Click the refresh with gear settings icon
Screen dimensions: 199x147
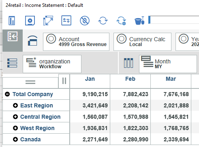(121, 21)
